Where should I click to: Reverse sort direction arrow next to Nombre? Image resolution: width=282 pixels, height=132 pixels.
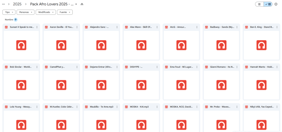(x=16, y=20)
